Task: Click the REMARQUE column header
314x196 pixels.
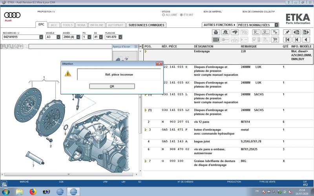Action: click(249, 46)
